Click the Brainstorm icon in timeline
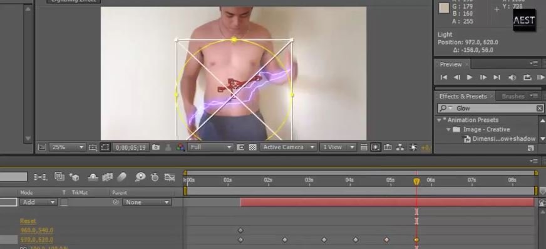This screenshot has height=249, width=546. 140,177
